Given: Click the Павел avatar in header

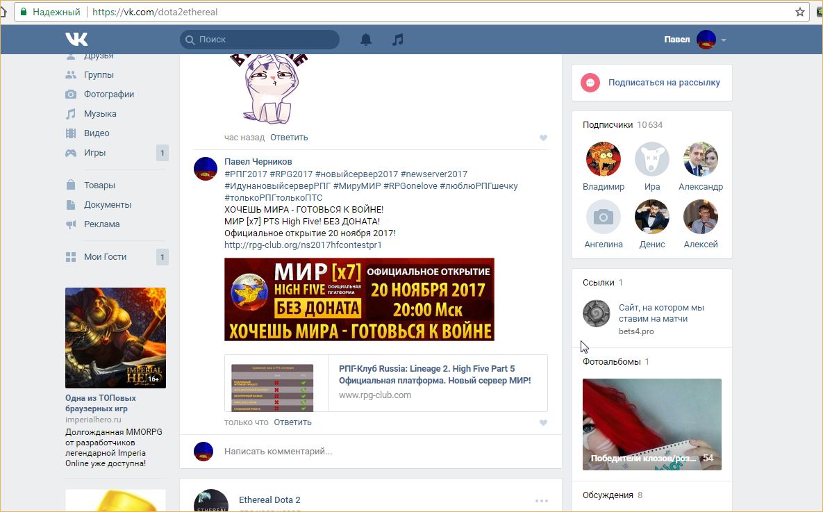Looking at the screenshot, I should pyautogui.click(x=706, y=40).
